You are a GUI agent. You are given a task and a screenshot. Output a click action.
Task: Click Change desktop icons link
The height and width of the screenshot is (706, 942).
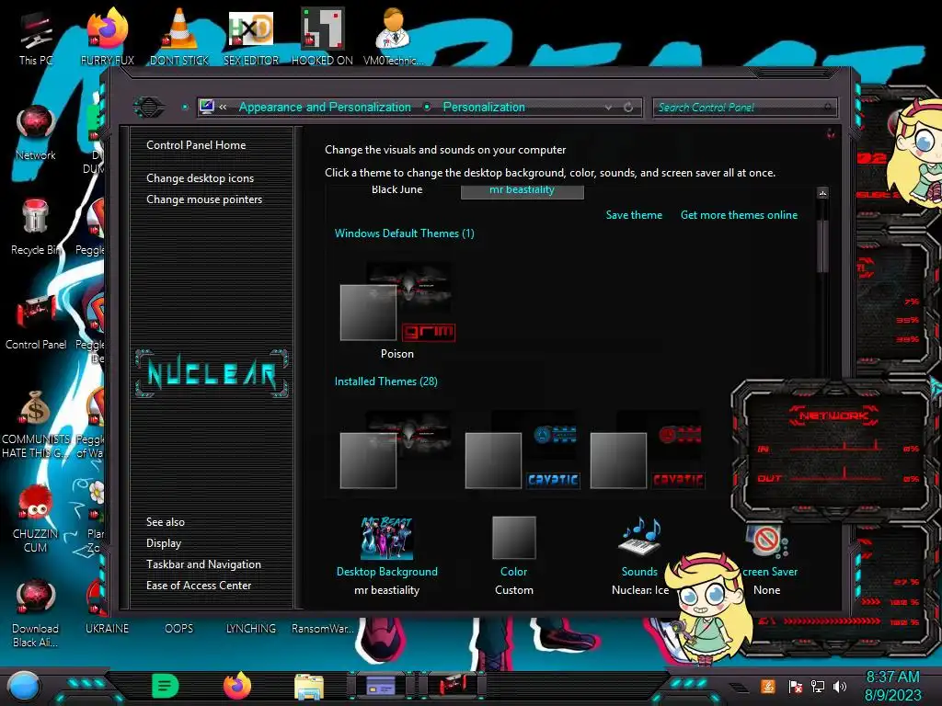coord(200,178)
